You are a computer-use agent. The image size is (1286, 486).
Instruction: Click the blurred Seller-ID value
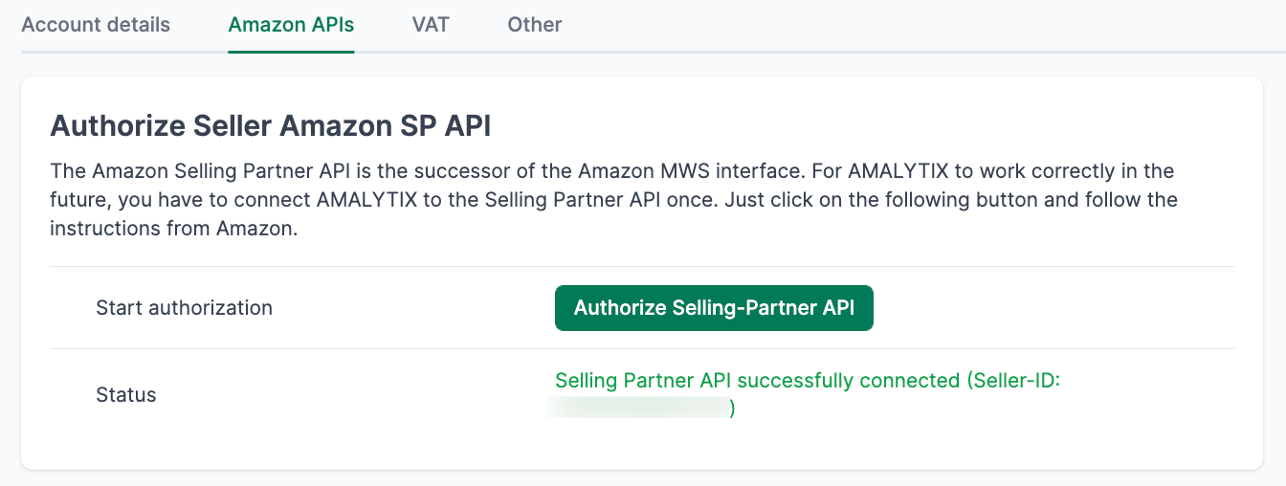[x=638, y=409]
